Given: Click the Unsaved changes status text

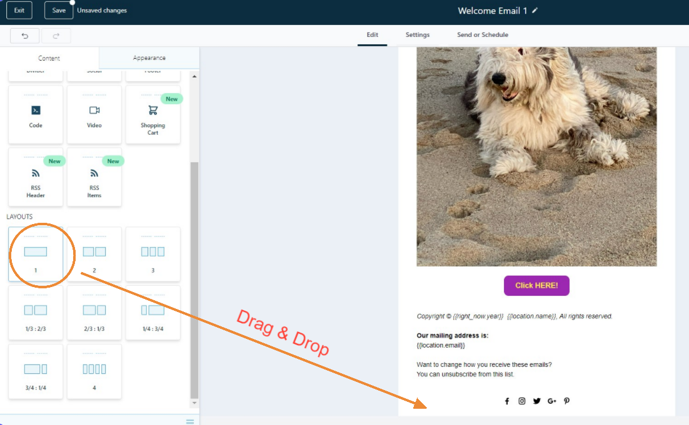Looking at the screenshot, I should pos(102,10).
